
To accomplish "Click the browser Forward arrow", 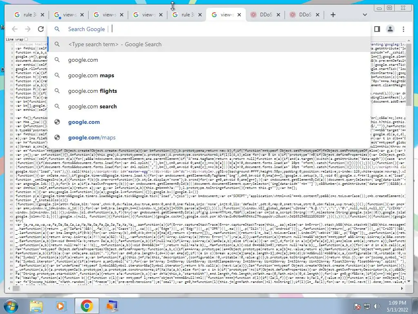I will (28, 29).
